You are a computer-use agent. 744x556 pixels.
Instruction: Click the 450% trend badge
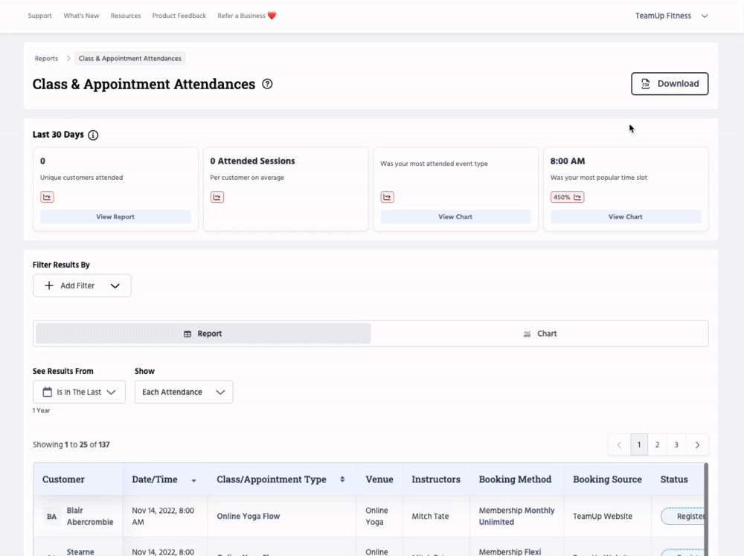(567, 197)
